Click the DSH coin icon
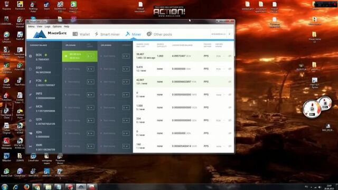 [x=31, y=69]
